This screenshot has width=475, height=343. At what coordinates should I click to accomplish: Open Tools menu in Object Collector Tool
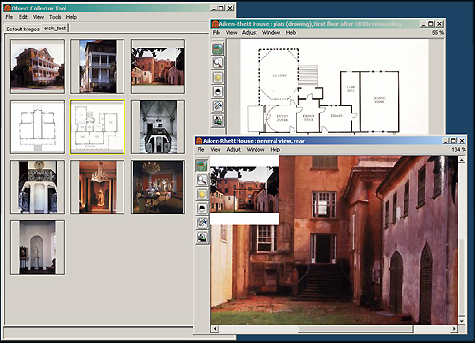[55, 17]
